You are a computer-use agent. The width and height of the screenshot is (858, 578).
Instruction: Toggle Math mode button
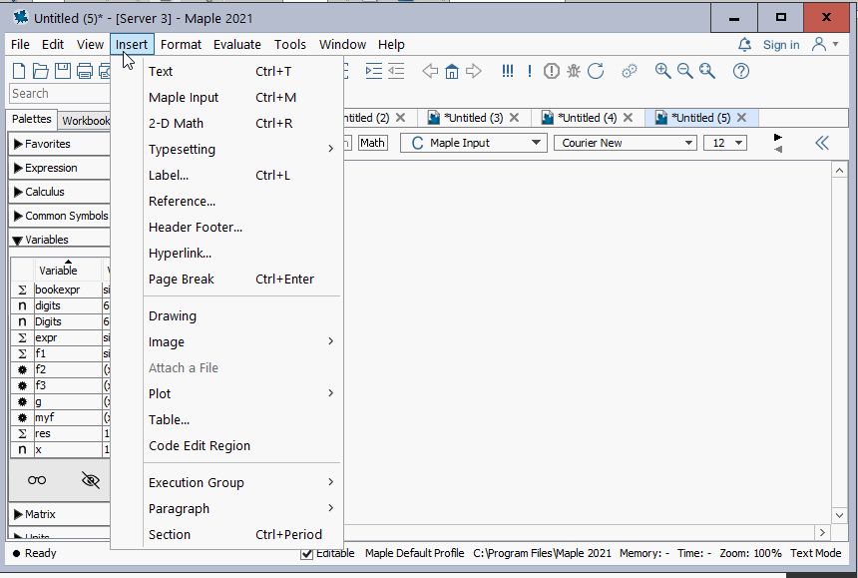(373, 143)
